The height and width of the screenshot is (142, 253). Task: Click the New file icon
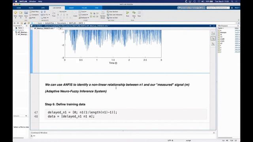[15, 13]
